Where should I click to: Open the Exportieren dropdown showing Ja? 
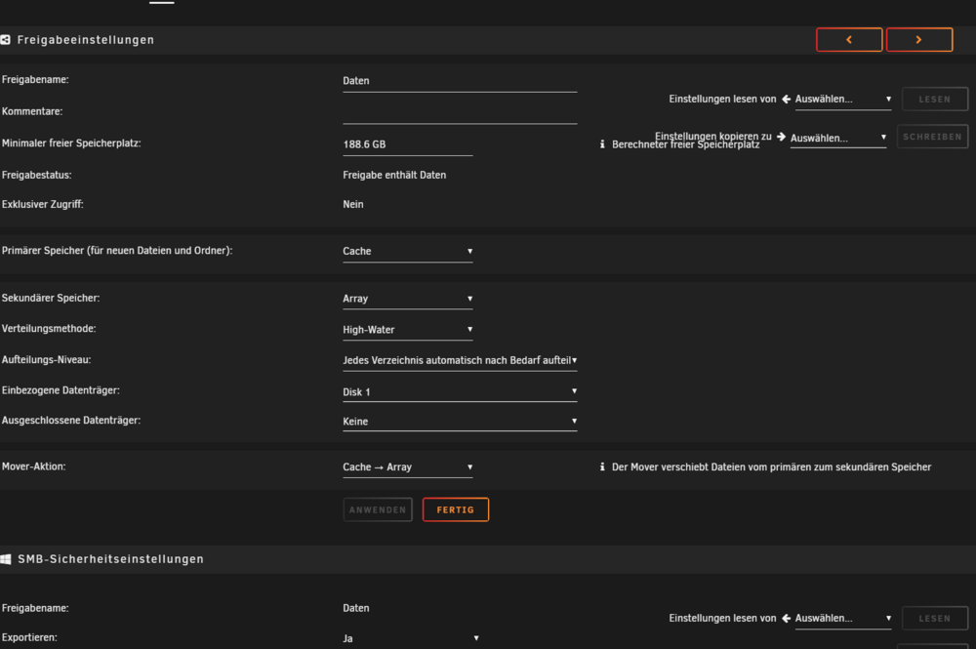click(x=411, y=638)
